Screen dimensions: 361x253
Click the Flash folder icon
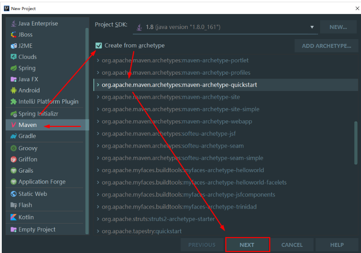click(x=14, y=205)
